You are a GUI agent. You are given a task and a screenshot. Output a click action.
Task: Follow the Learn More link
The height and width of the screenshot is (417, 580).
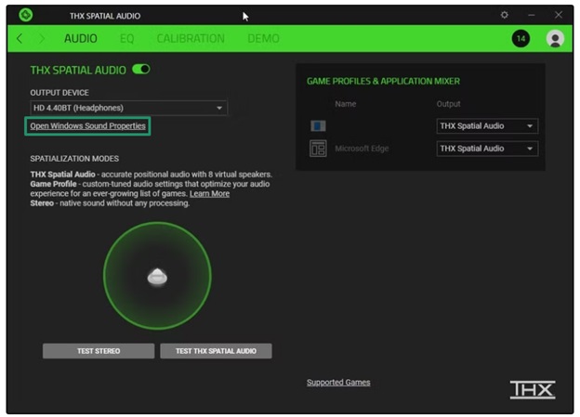209,194
